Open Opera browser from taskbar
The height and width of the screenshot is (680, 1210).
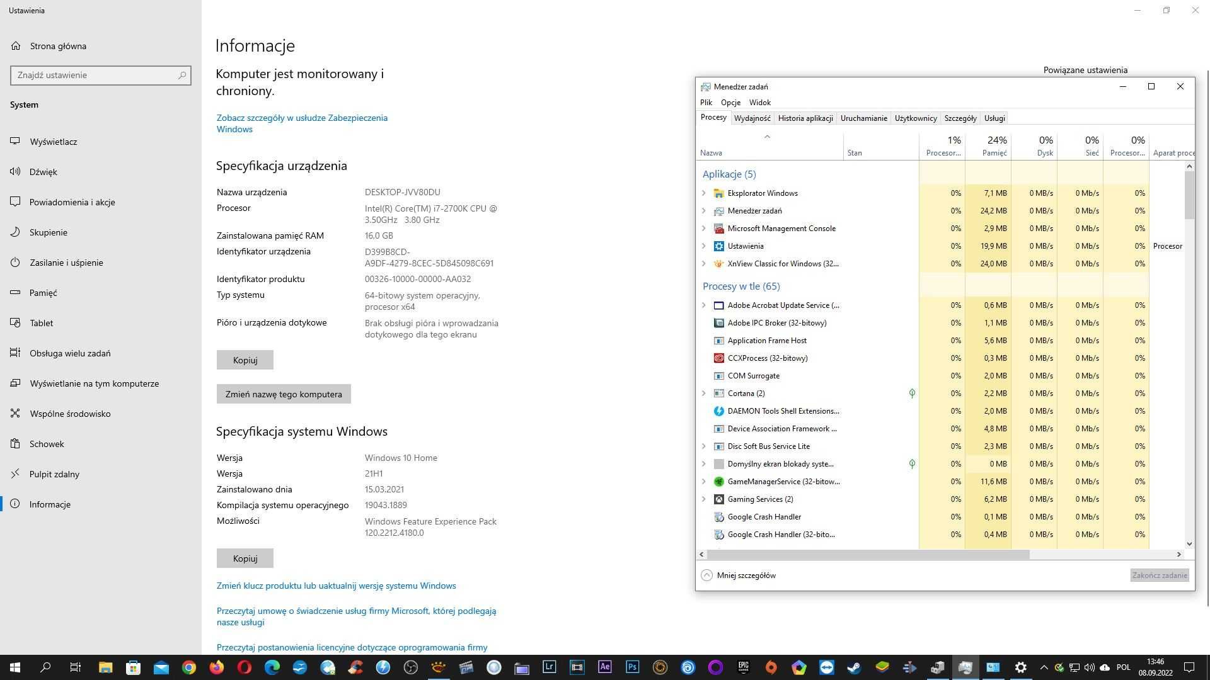click(245, 667)
